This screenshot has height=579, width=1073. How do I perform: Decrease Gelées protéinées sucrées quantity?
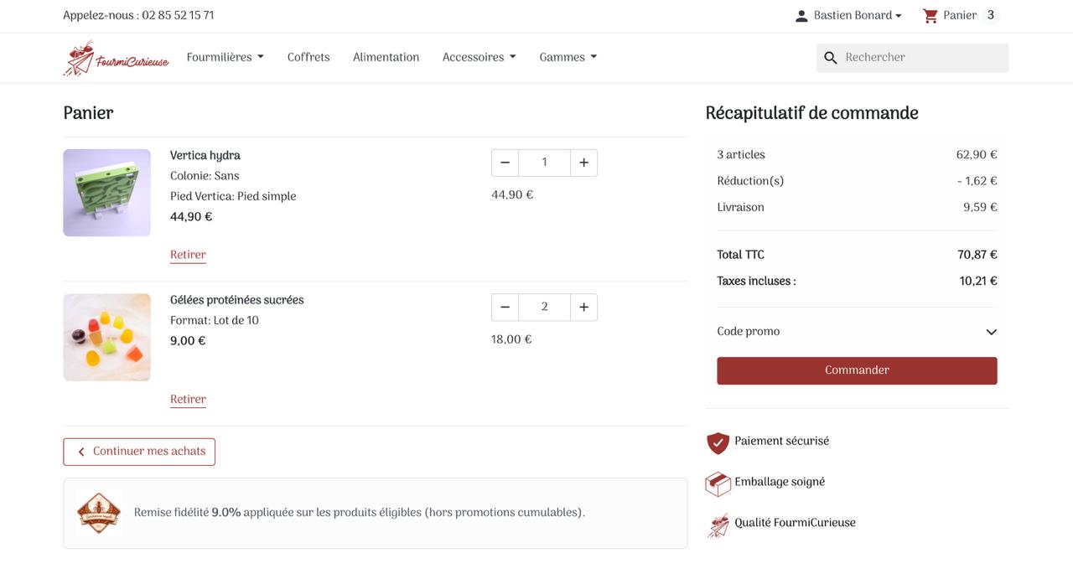505,308
